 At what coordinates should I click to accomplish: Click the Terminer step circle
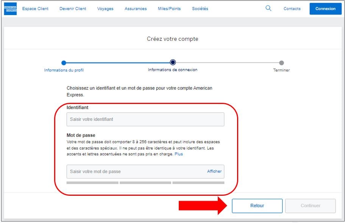tap(281, 63)
